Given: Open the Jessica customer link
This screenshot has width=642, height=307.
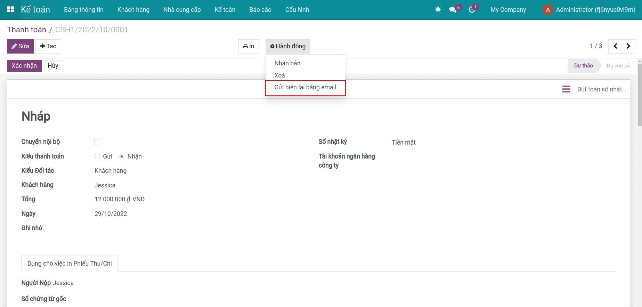Looking at the screenshot, I should click(x=105, y=185).
